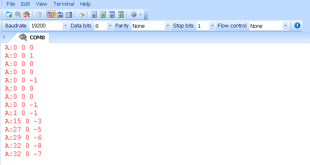The image size is (310, 165).
Task: Click the blue exclamation info icon
Action: (x=297, y=25)
